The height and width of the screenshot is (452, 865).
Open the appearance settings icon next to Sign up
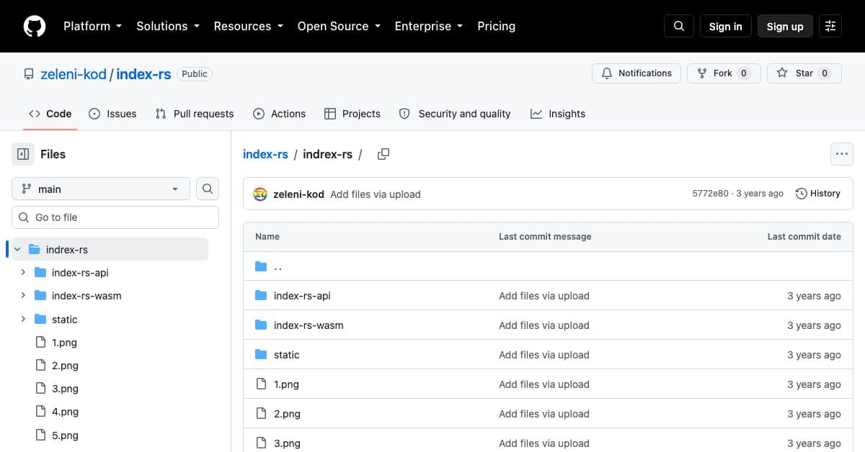coord(830,26)
